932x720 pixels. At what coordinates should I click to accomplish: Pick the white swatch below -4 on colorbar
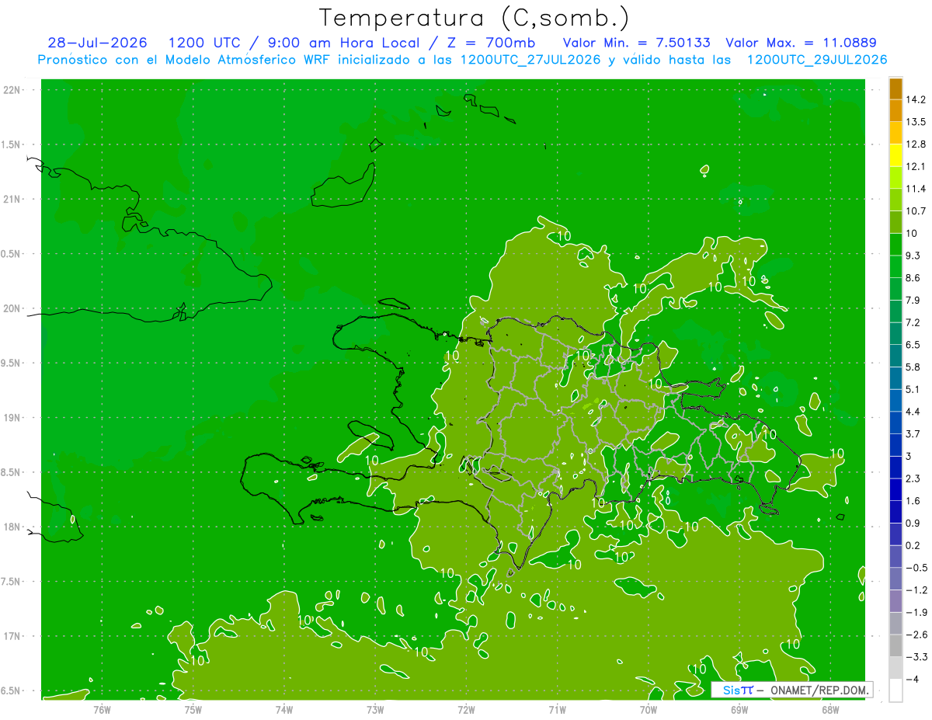895,690
